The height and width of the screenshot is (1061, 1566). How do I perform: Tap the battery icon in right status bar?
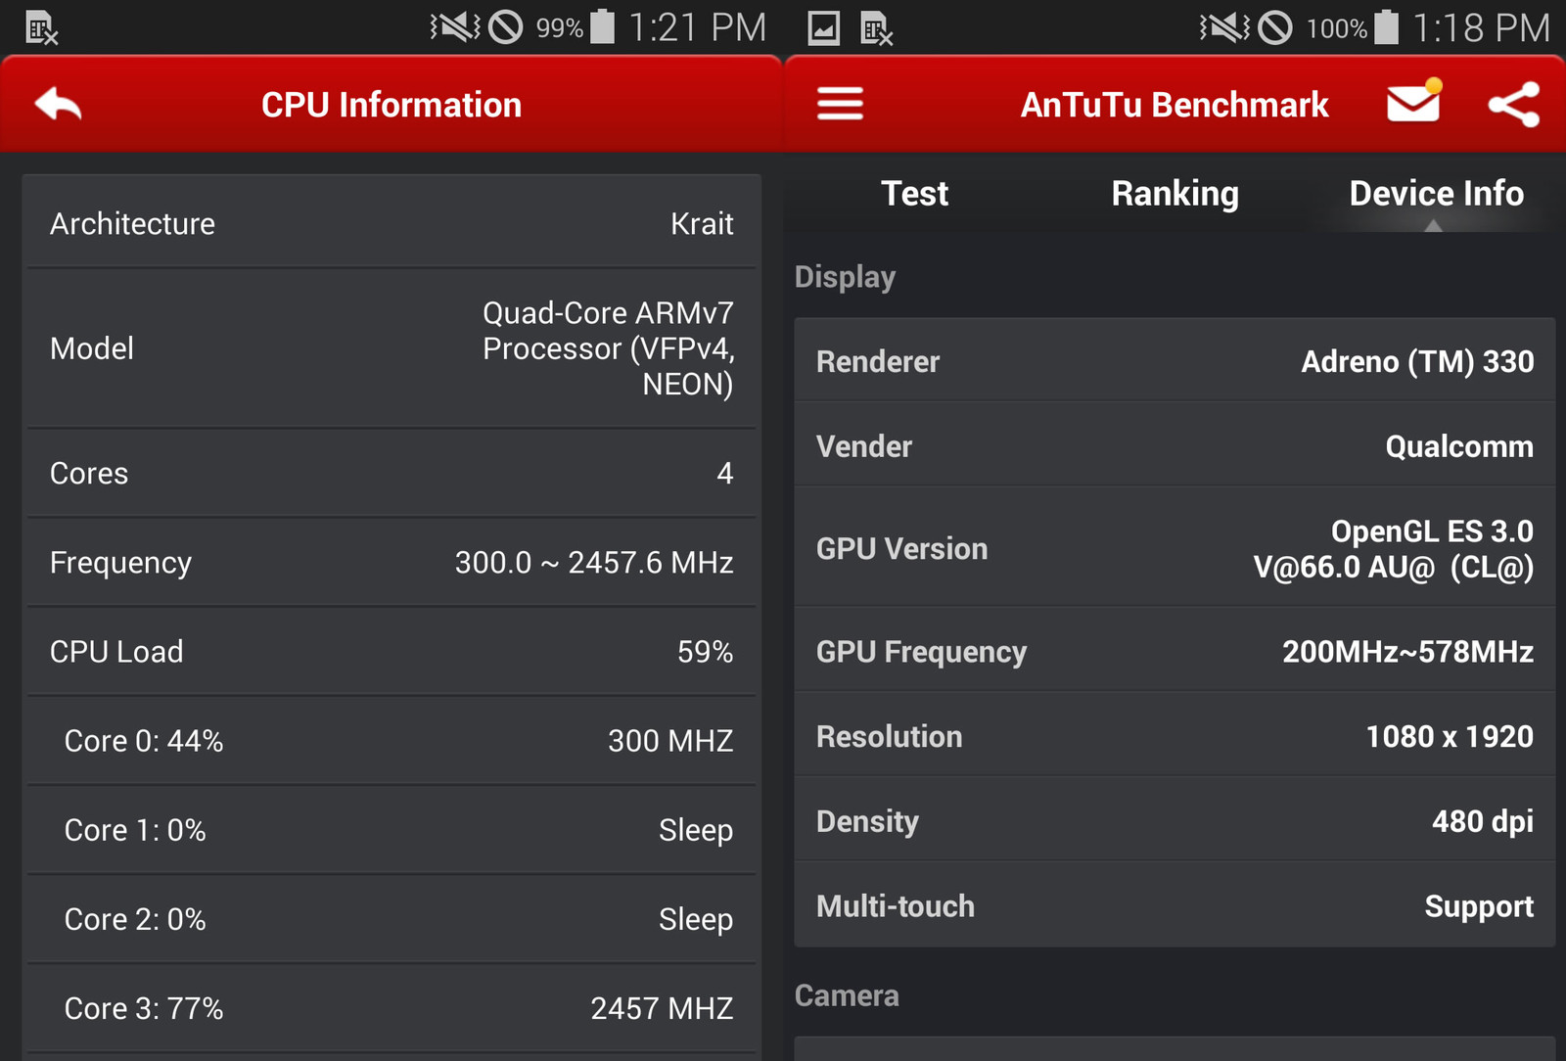tap(1386, 27)
